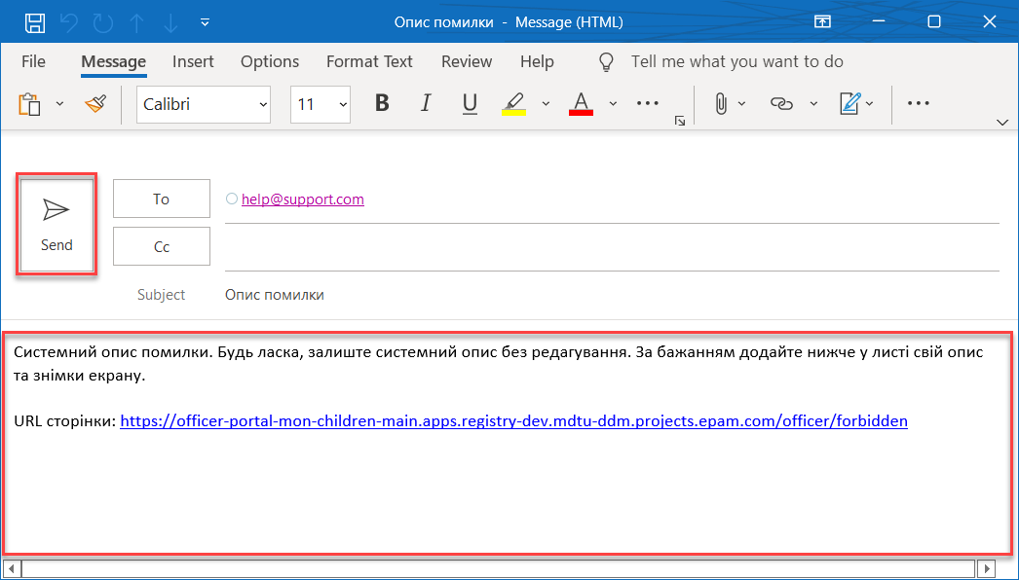Expand font color options arrow
Image resolution: width=1019 pixels, height=580 pixels.
(613, 104)
